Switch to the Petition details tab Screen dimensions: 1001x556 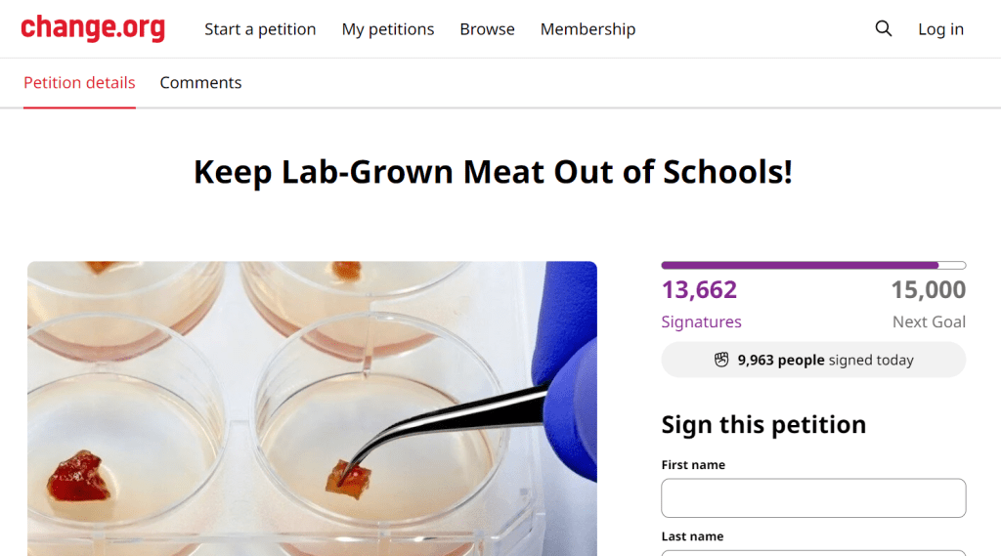point(79,83)
